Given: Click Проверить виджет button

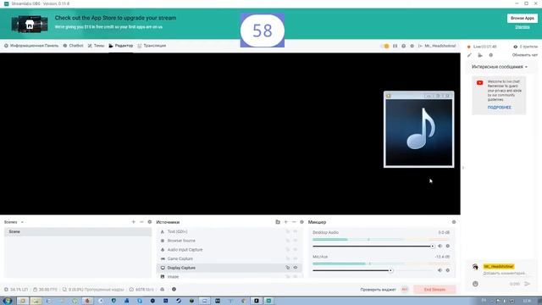Looking at the screenshot, I should point(378,290).
